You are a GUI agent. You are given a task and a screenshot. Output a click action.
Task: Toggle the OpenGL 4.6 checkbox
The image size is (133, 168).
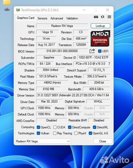(x=90, y=133)
